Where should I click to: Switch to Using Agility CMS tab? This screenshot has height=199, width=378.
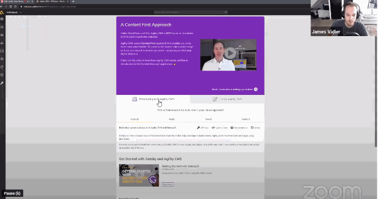click(x=227, y=99)
